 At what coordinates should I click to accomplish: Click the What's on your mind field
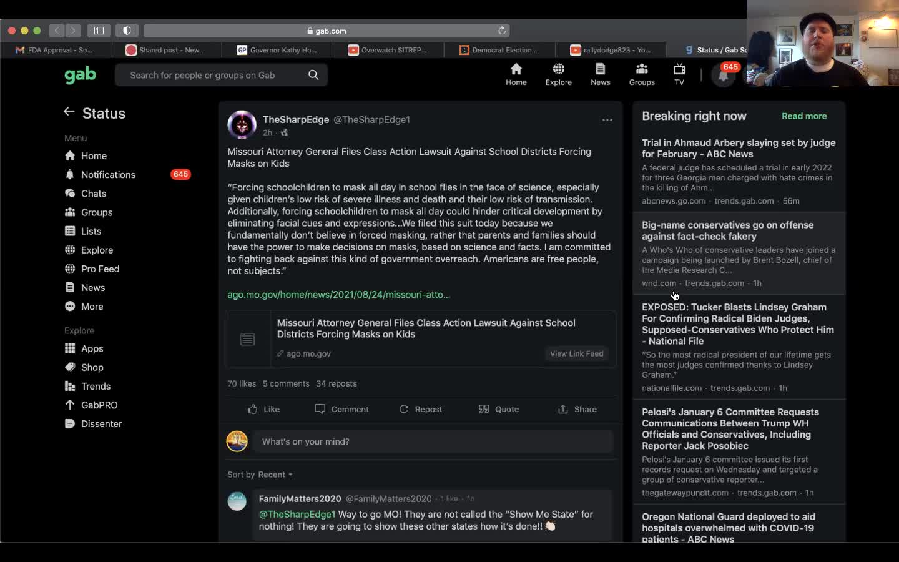click(433, 441)
